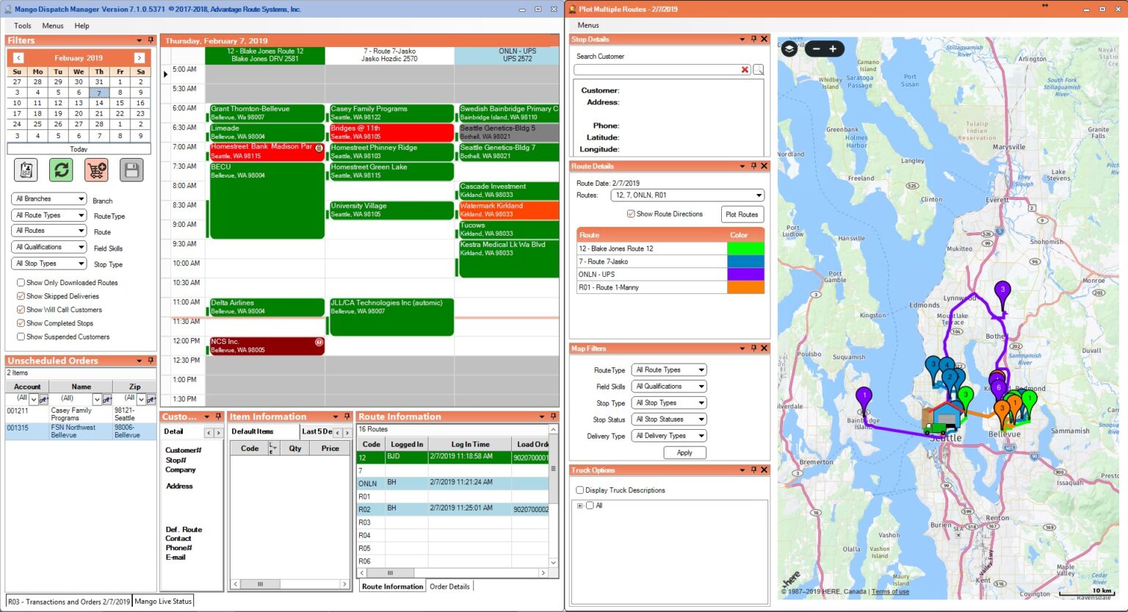Click the customer search magnifier icon
Viewport: 1128px width, 612px height.
click(759, 70)
